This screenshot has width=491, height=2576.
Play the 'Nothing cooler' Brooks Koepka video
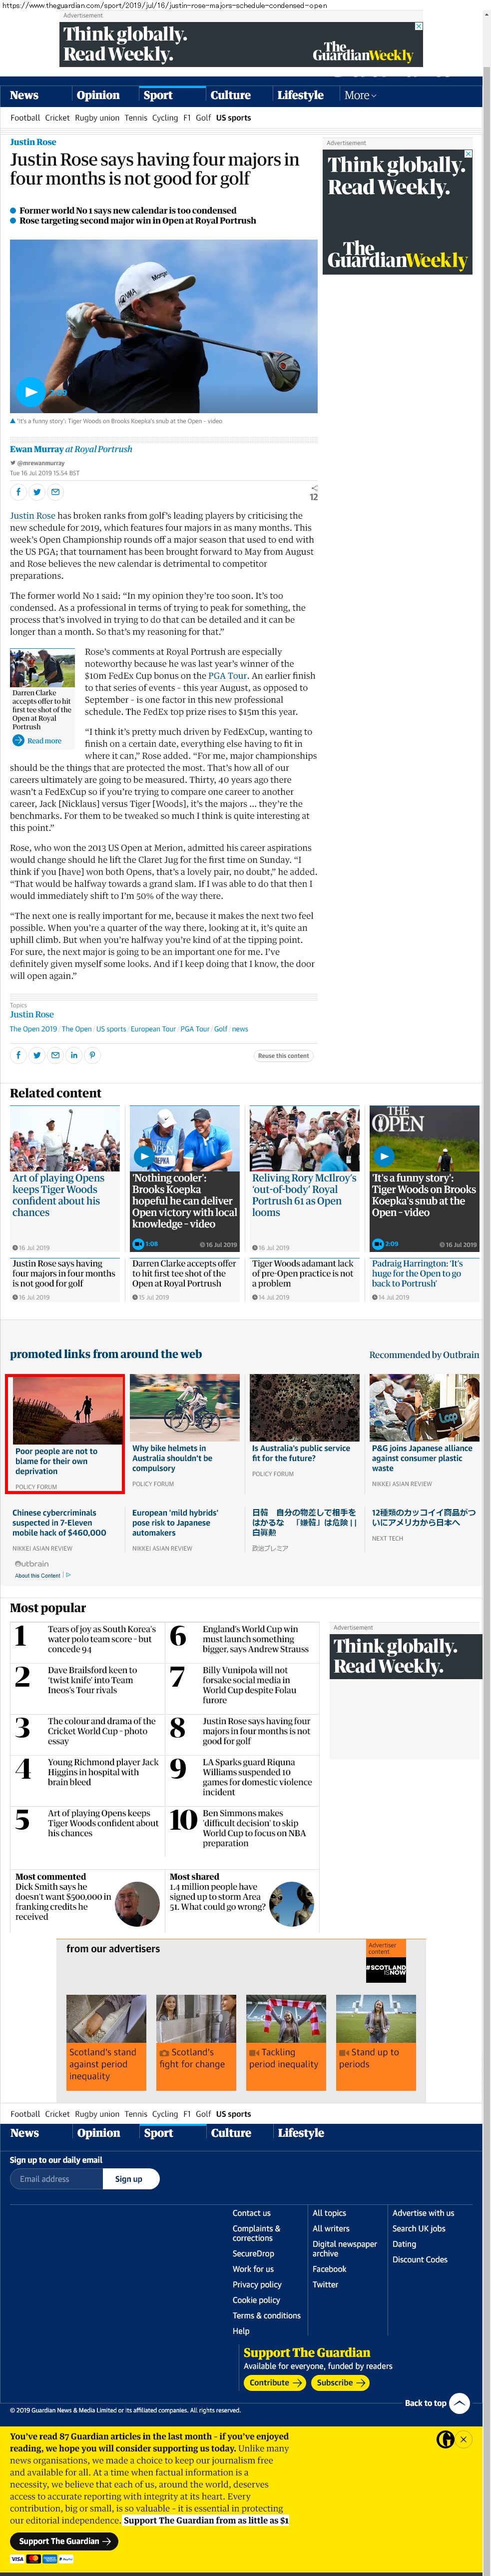144,1155
